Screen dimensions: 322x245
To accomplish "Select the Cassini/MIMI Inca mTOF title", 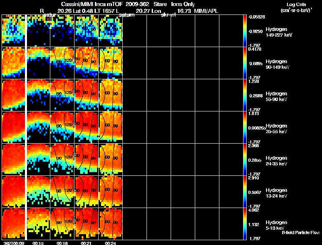I will pos(92,4).
